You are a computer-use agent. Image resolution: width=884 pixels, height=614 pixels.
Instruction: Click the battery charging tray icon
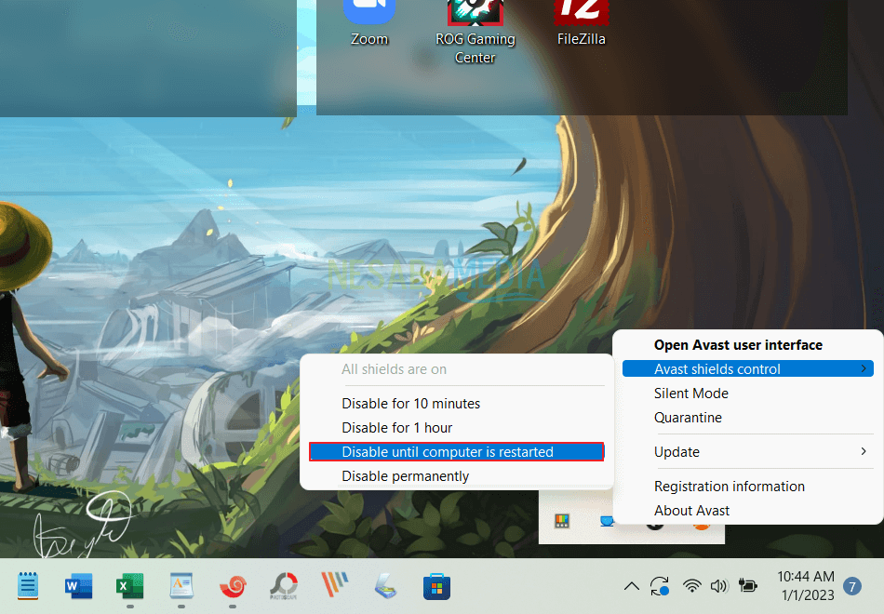pos(747,586)
